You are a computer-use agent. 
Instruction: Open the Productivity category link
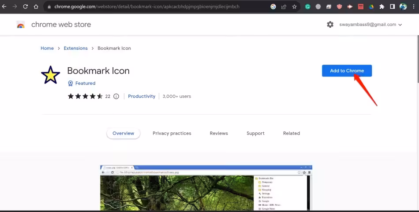[x=142, y=96]
